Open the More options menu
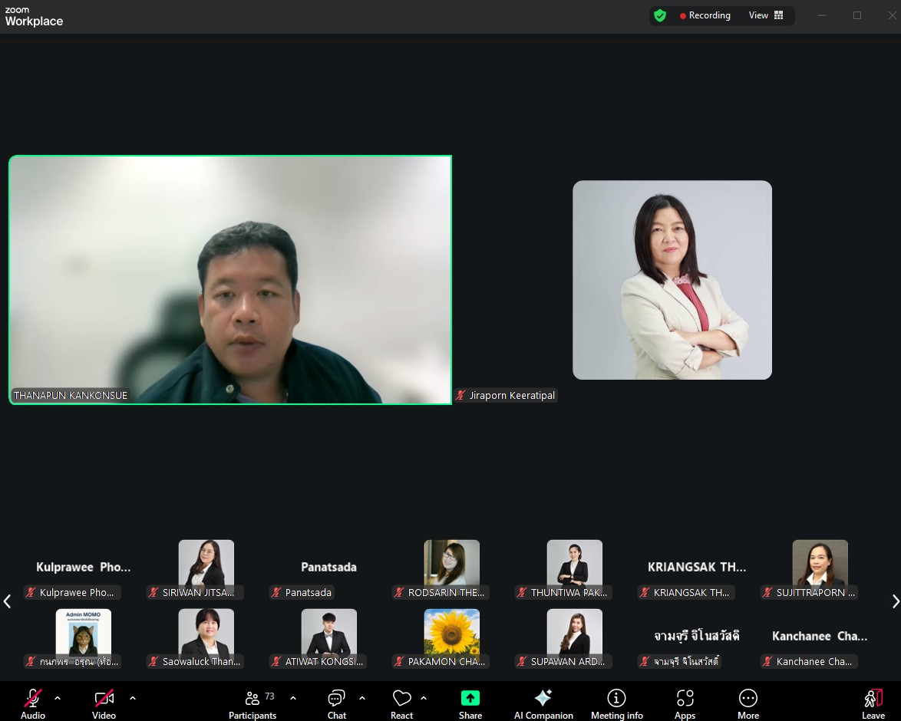This screenshot has height=721, width=901. (748, 704)
